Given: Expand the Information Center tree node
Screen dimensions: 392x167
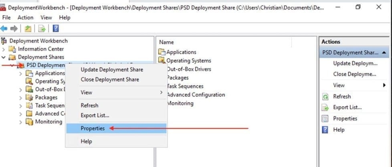Looking at the screenshot, I should click(x=4, y=49).
